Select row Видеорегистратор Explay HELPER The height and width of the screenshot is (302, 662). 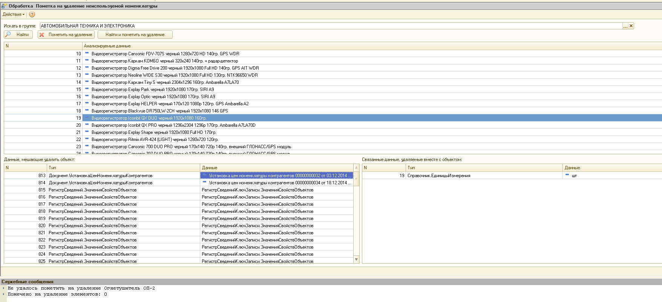[333, 104]
